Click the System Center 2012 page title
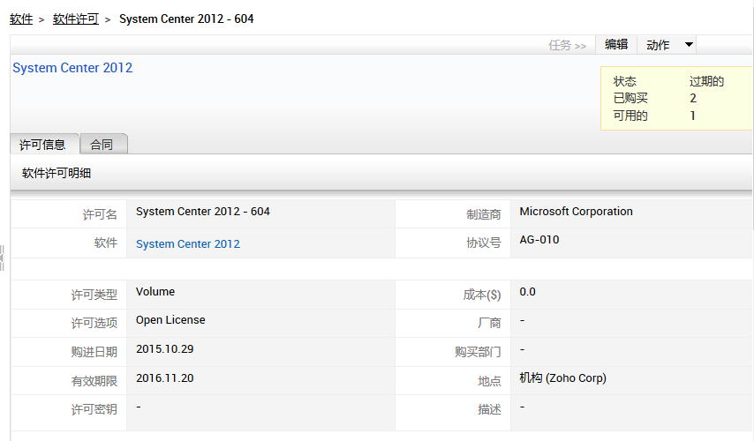The width and height of the screenshot is (754, 441). click(x=72, y=68)
